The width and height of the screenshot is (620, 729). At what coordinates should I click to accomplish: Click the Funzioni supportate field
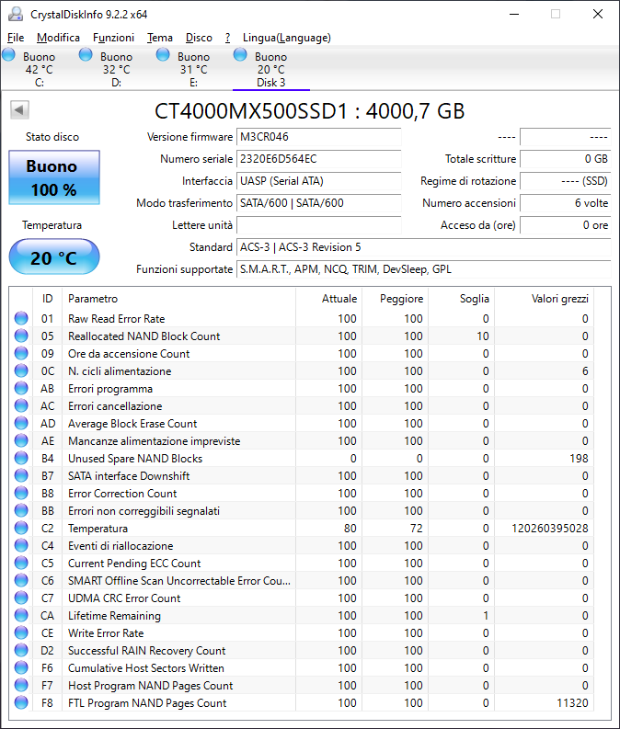424,269
